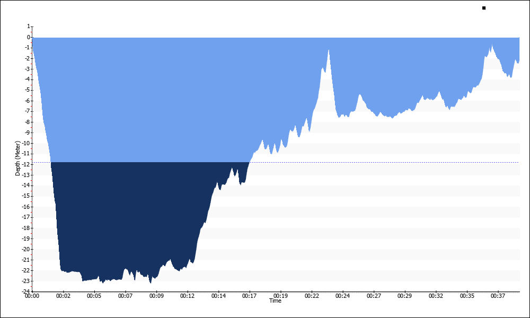530x318 pixels.
Task: Select the '-16' depth axis label
Action: point(26,207)
